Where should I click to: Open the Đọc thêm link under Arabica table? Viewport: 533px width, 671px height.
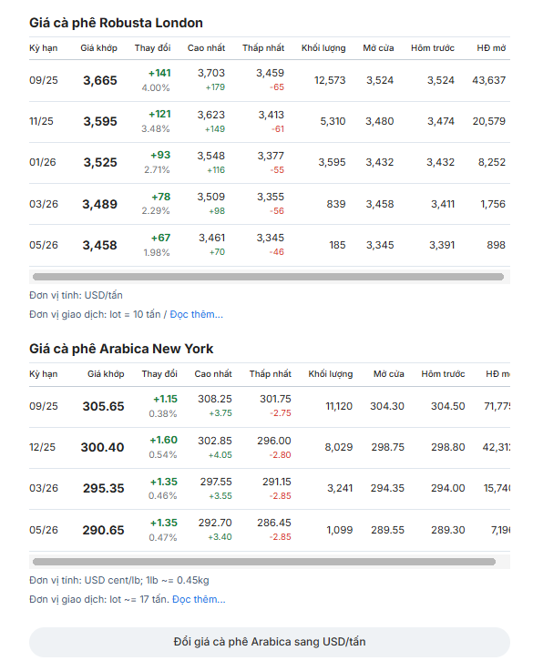[199, 599]
